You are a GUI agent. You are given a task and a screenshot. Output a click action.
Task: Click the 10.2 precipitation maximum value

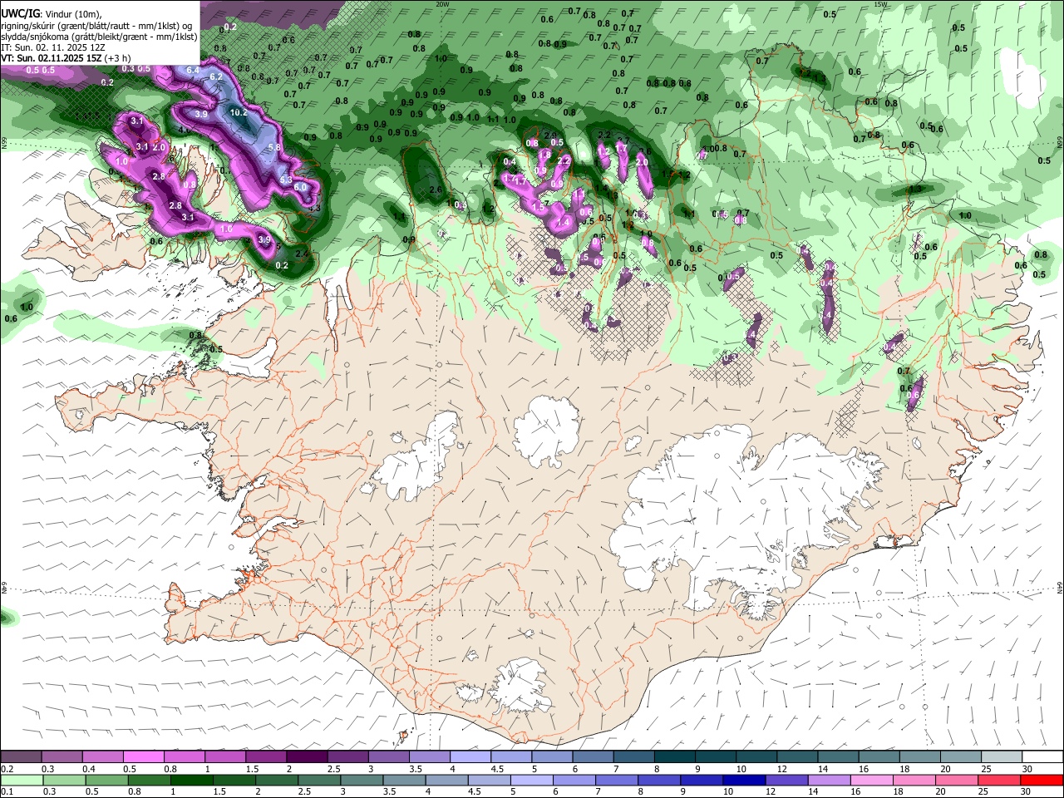239,112
